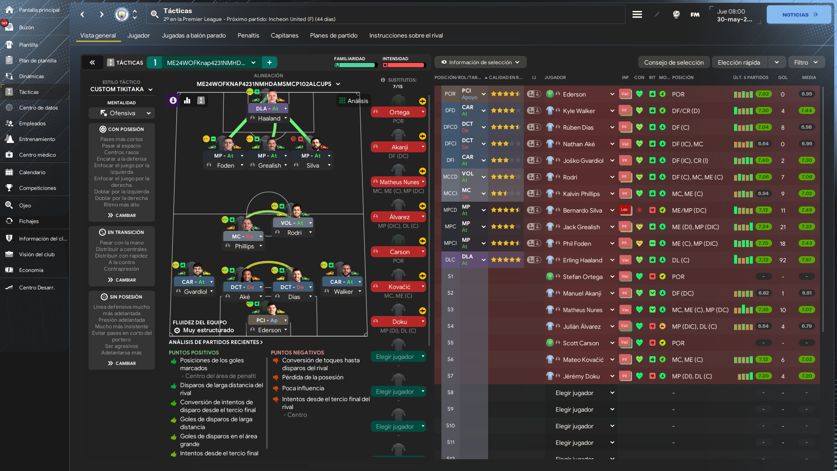837x471 pixels.
Task: Go forward with the right arrow
Action: pos(102,14)
